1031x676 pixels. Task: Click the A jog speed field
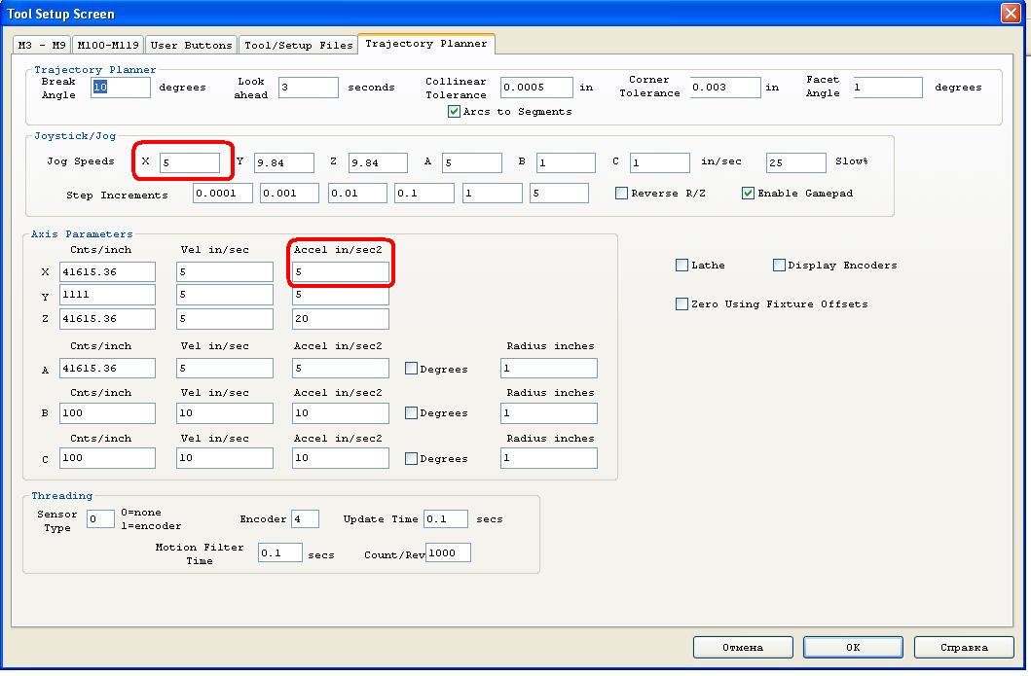coord(472,163)
